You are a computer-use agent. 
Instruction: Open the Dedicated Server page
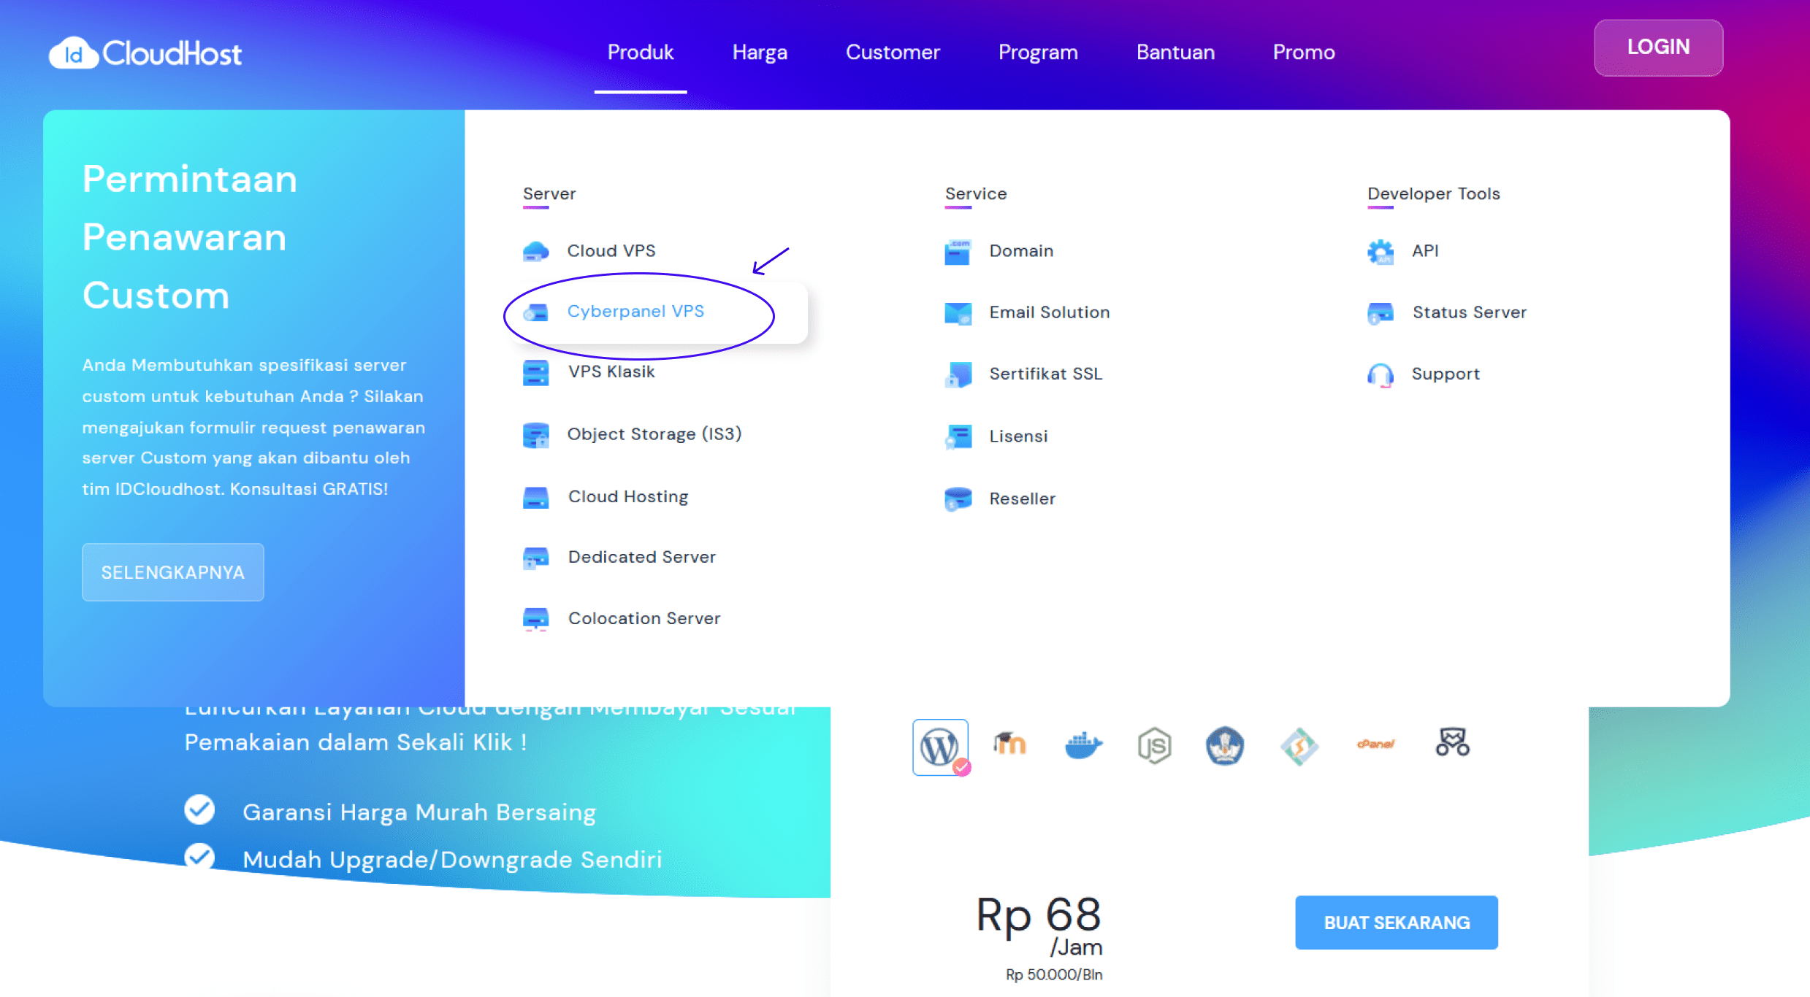(641, 556)
